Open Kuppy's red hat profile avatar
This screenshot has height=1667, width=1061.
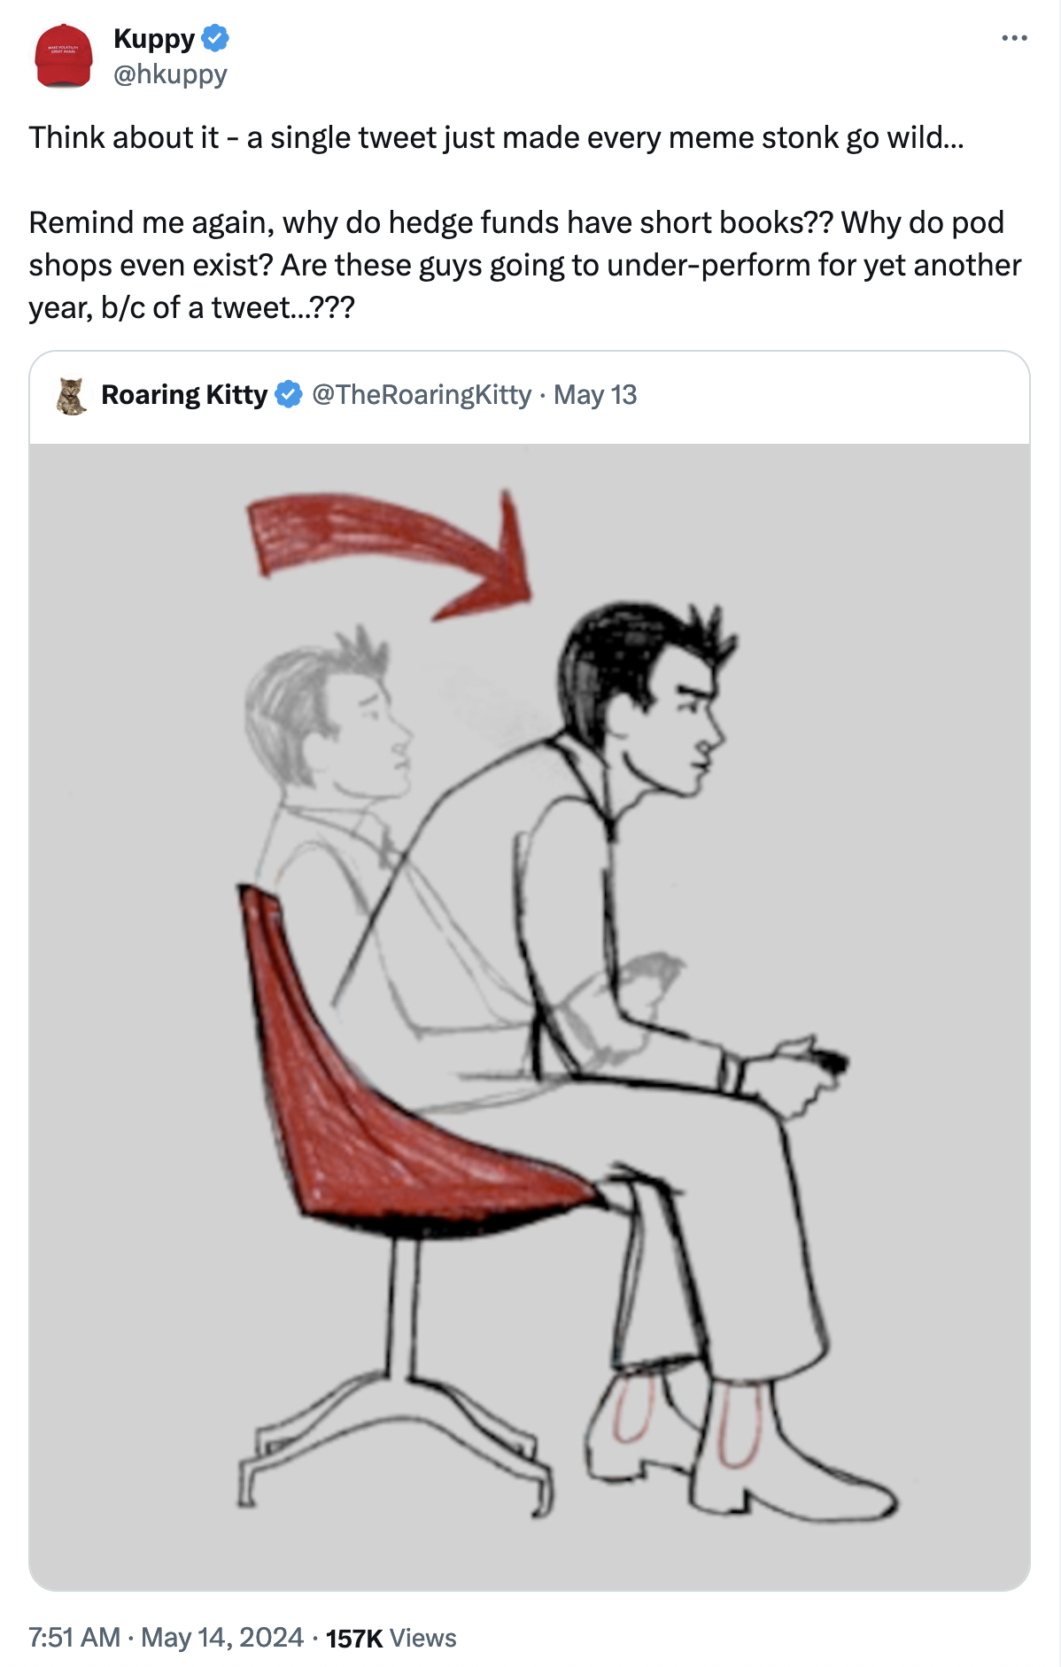(x=64, y=56)
